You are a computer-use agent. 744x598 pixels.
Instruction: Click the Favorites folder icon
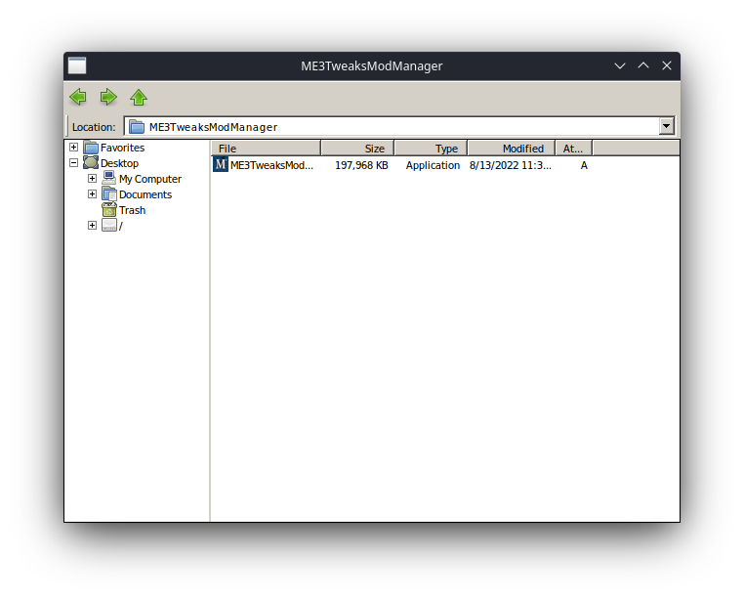point(91,148)
